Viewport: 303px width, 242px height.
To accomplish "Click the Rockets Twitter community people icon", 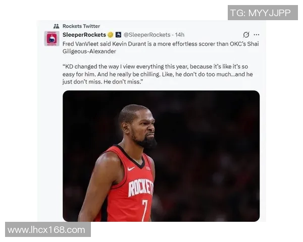I will pos(56,26).
